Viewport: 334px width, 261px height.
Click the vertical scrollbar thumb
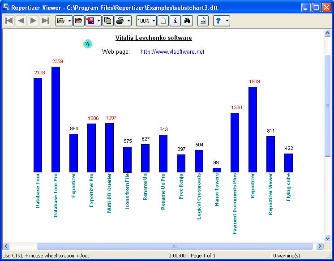pos(327,106)
